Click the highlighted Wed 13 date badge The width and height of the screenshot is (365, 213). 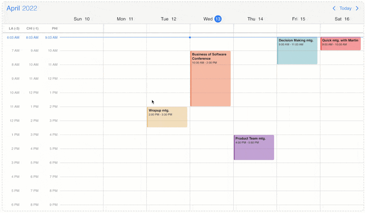point(218,19)
